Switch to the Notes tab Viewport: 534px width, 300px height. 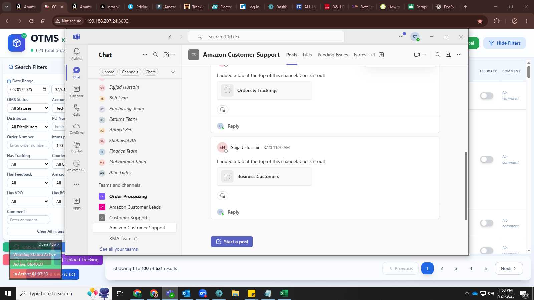click(x=360, y=55)
